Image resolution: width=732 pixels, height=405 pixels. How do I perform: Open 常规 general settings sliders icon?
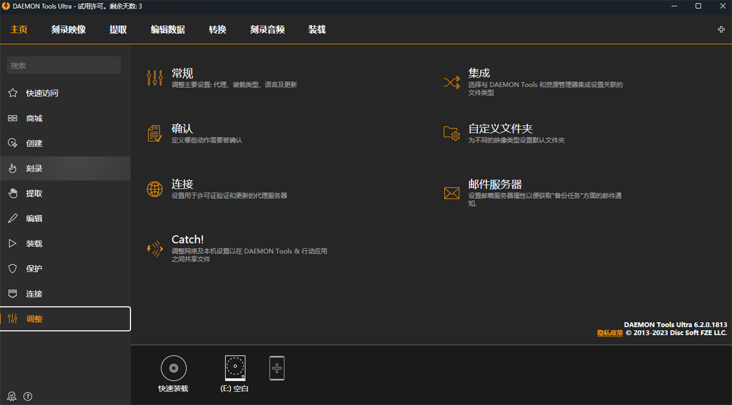pos(155,78)
